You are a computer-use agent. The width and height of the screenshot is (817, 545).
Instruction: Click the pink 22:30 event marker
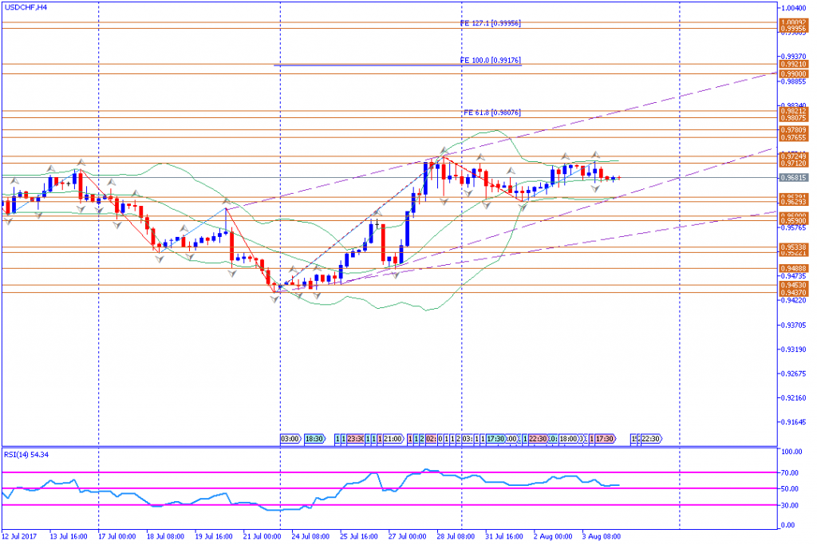(x=538, y=439)
